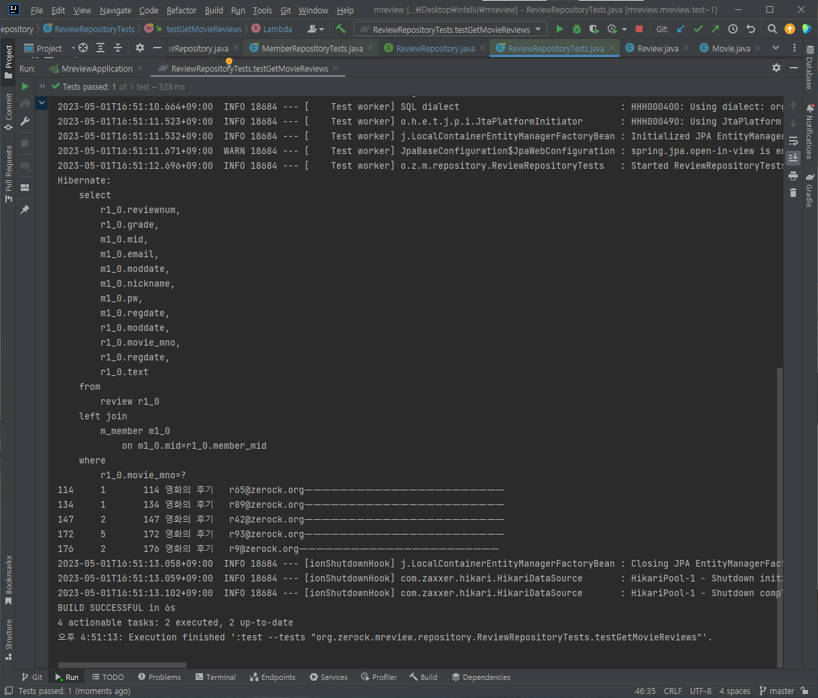Click CRLF line separator in status bar
Screen dimensions: 818x698
point(673,691)
